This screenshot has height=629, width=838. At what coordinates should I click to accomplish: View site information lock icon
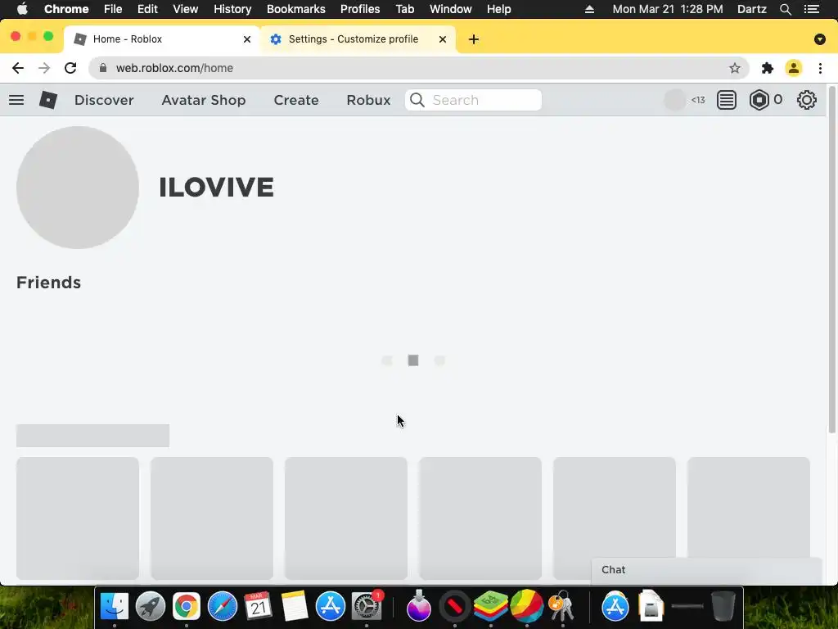point(103,68)
